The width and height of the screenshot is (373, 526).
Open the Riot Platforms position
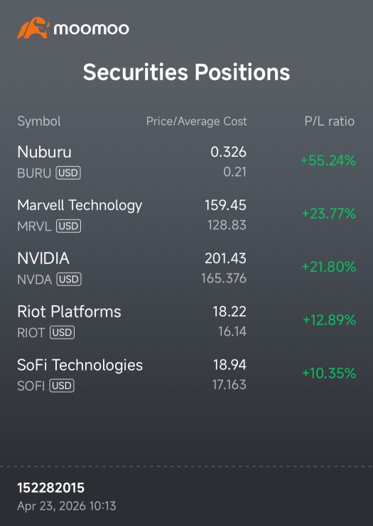69,312
